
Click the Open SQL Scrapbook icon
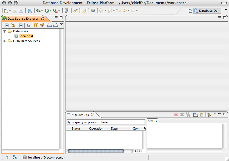coord(67,11)
